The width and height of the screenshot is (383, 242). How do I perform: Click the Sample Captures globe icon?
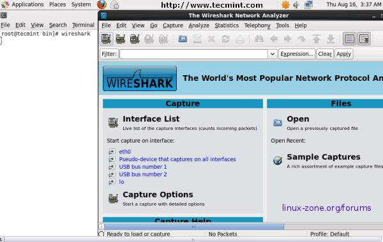click(278, 160)
